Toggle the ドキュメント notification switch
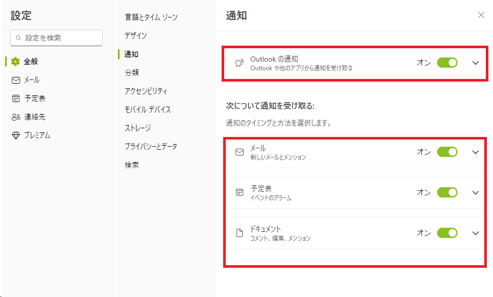 [x=447, y=233]
